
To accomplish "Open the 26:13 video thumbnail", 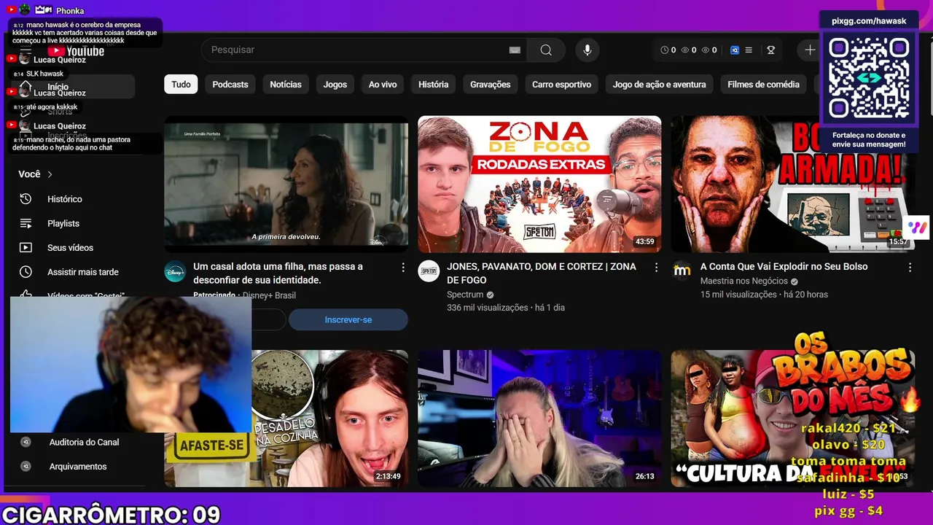I will [539, 419].
